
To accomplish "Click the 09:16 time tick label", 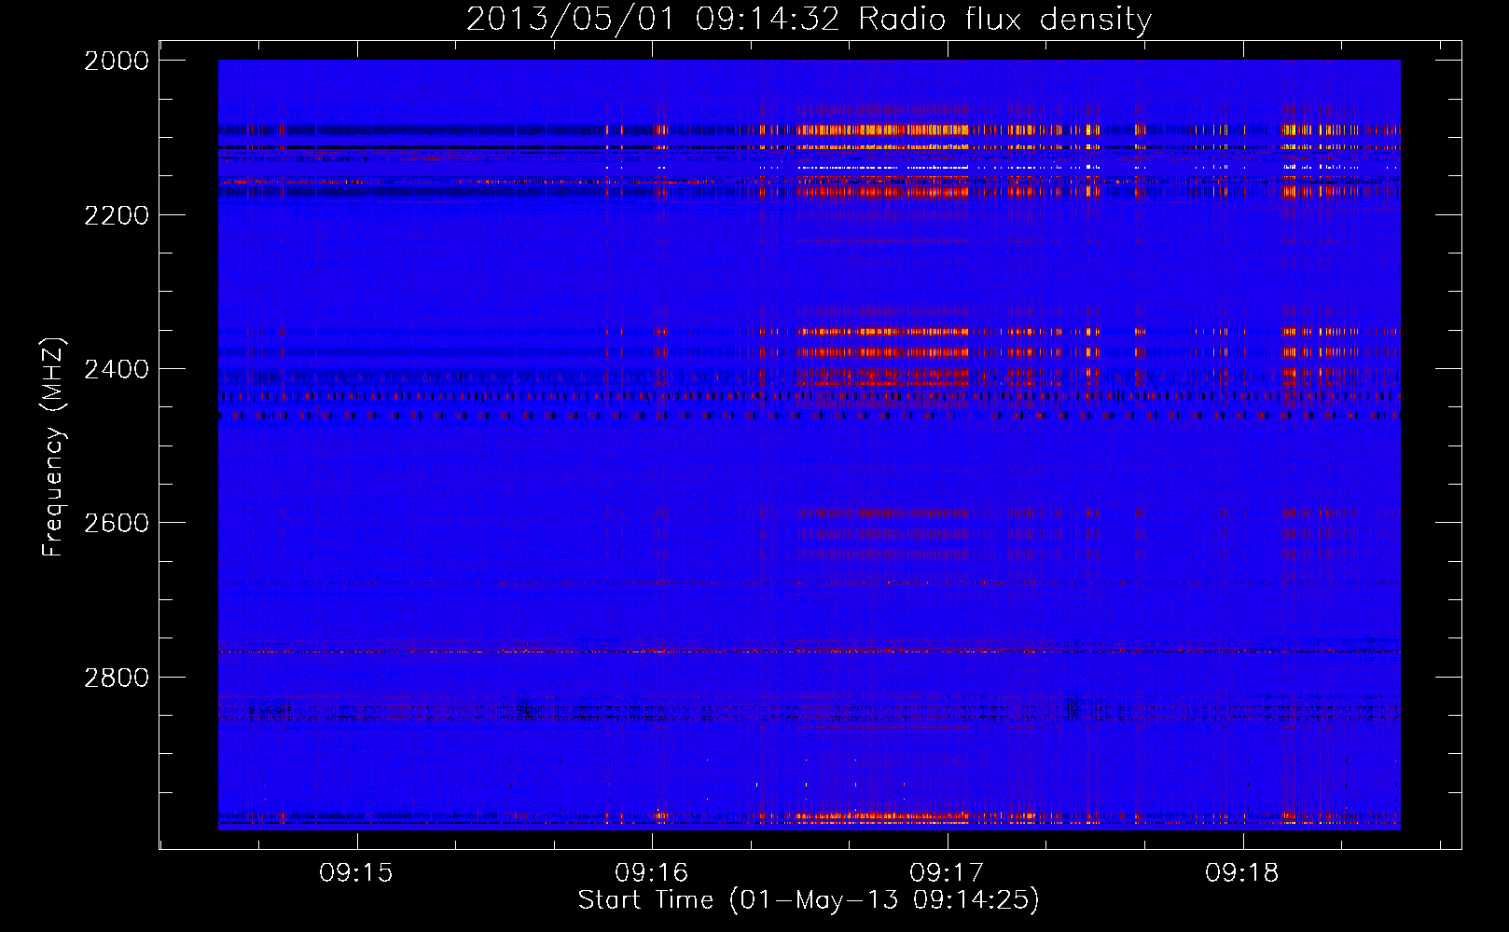I will tap(652, 873).
